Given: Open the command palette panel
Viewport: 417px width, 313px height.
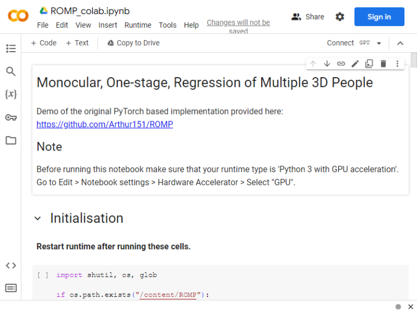Looking at the screenshot, I should pos(11,288).
